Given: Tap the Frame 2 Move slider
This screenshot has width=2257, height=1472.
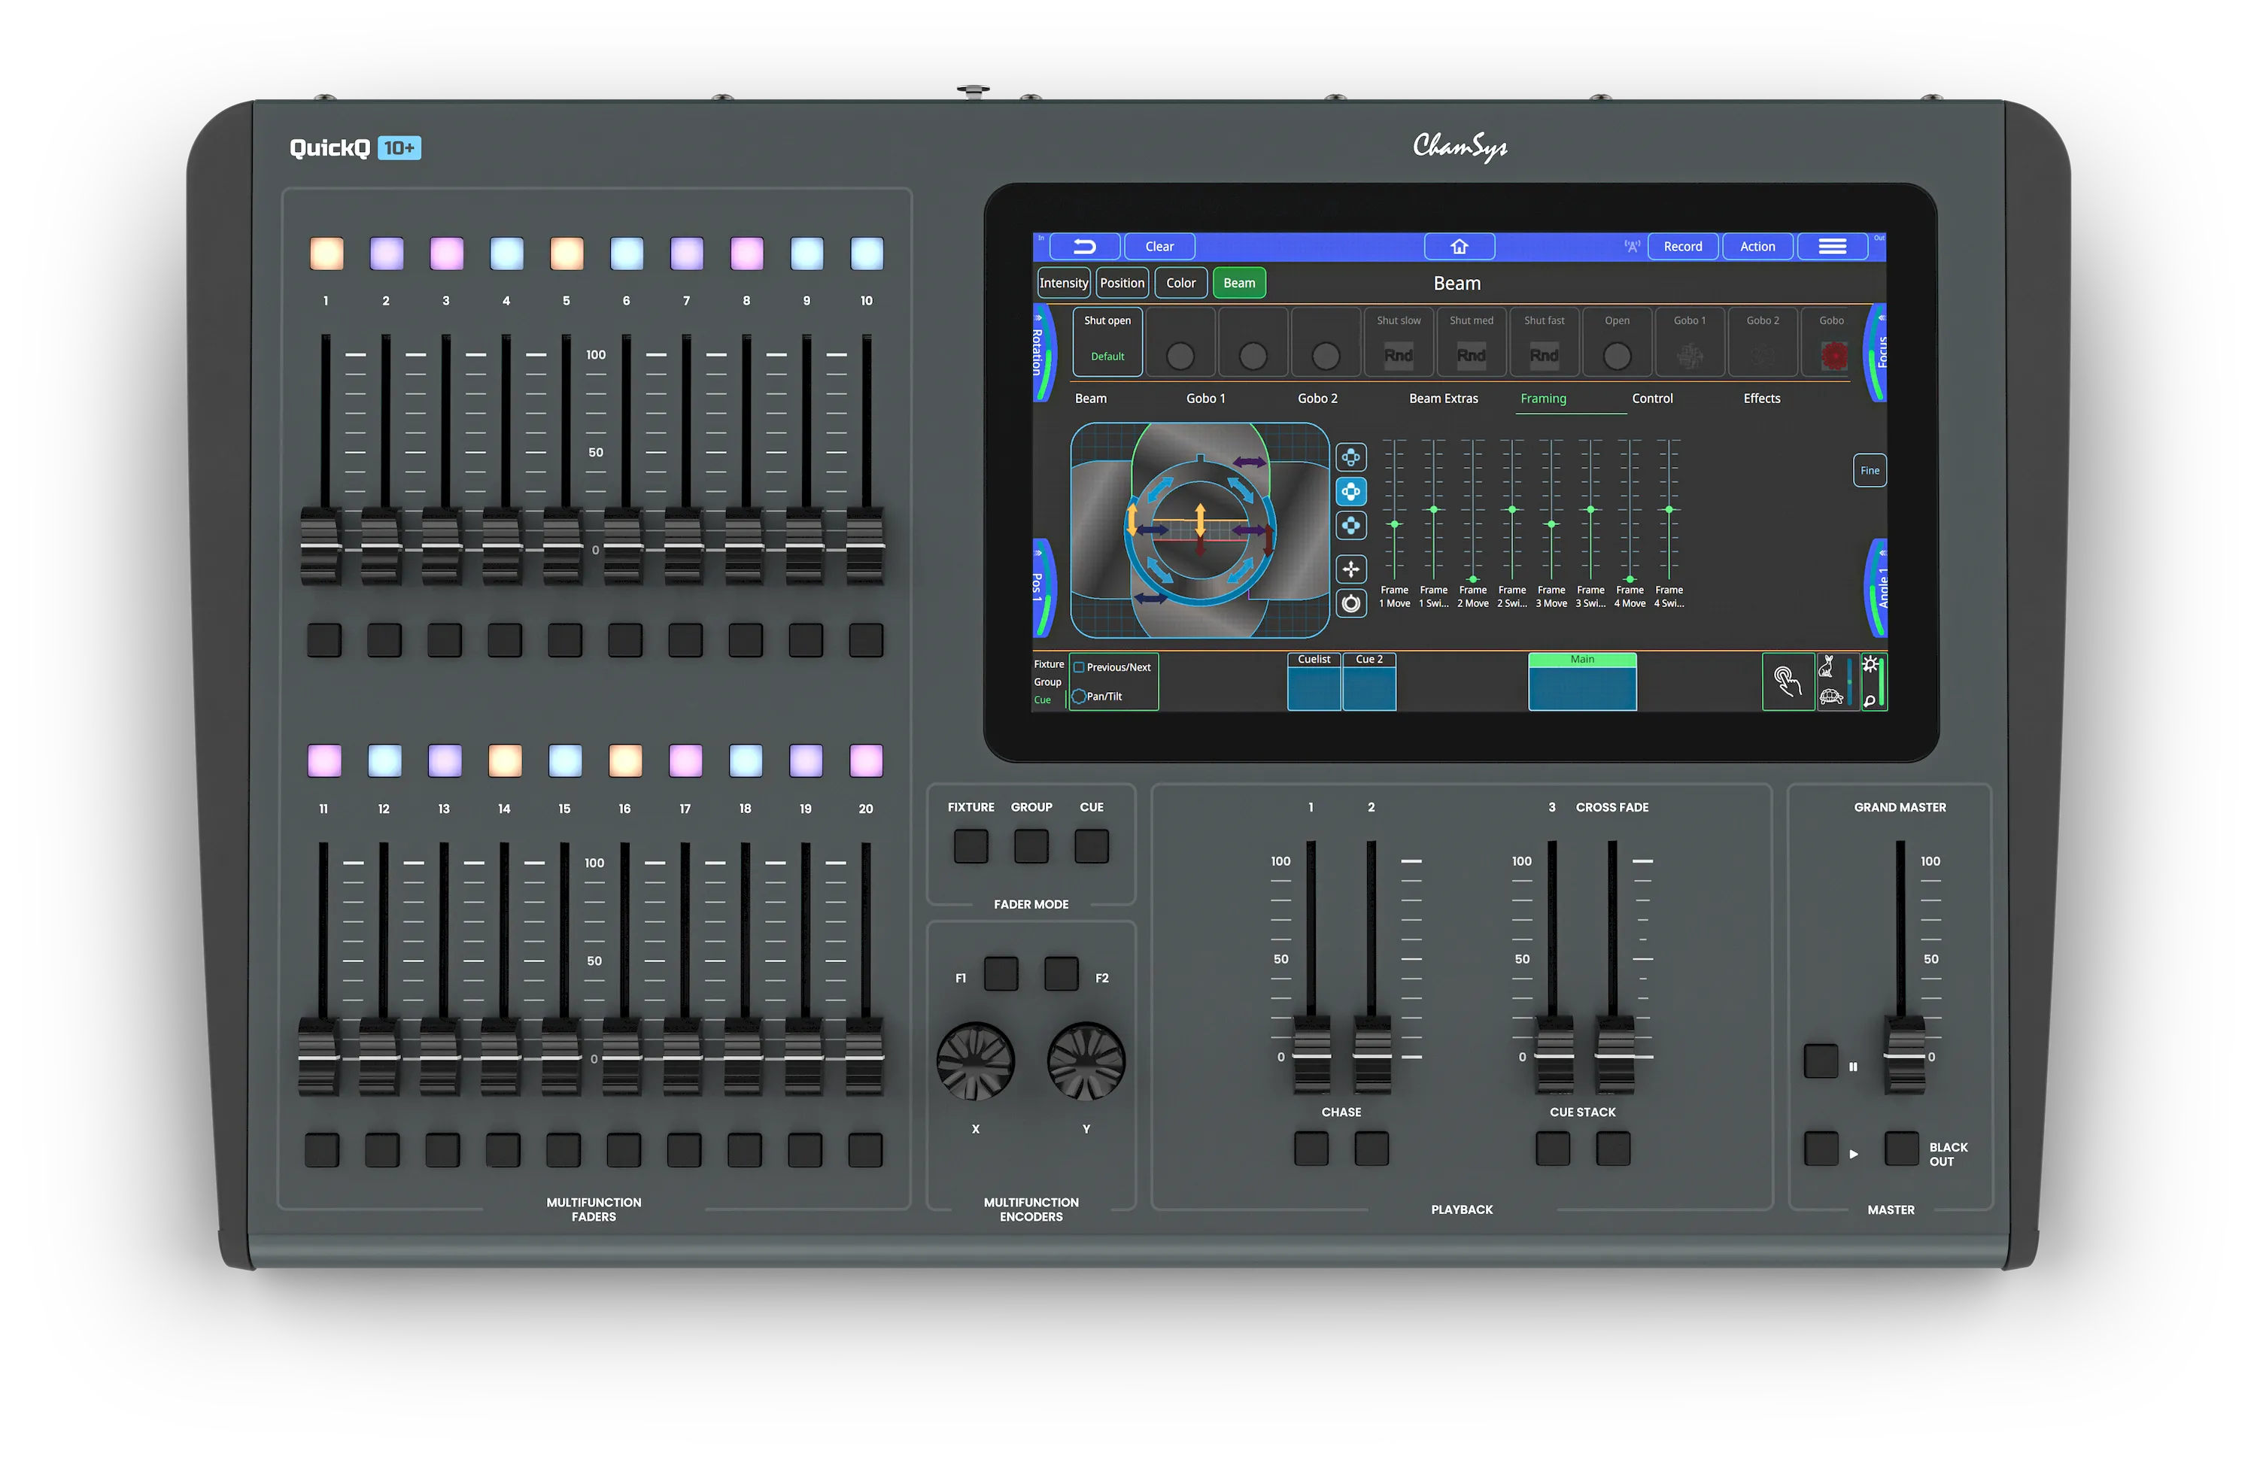Looking at the screenshot, I should pyautogui.click(x=1473, y=511).
